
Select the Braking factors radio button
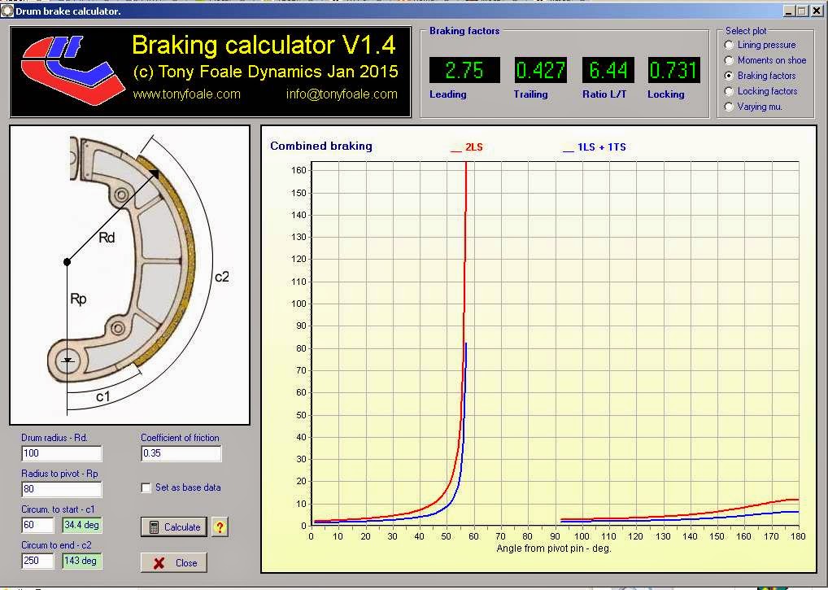click(x=729, y=76)
